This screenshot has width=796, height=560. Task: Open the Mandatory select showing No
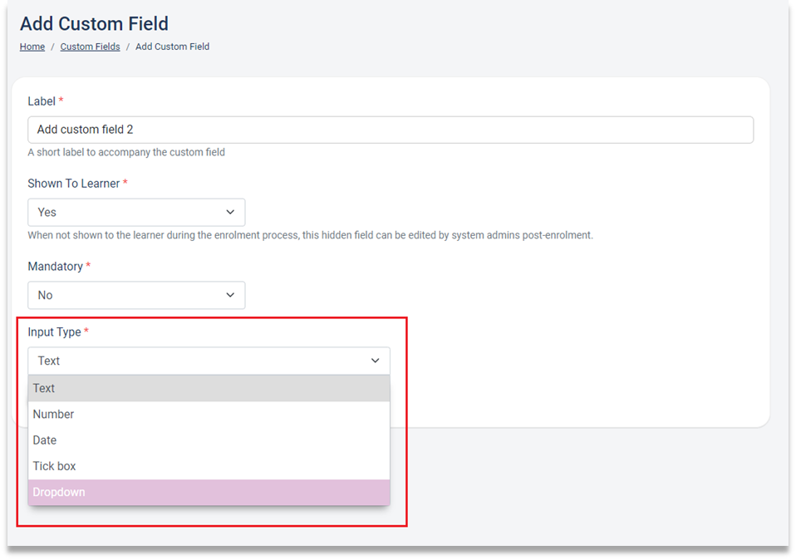tap(136, 295)
